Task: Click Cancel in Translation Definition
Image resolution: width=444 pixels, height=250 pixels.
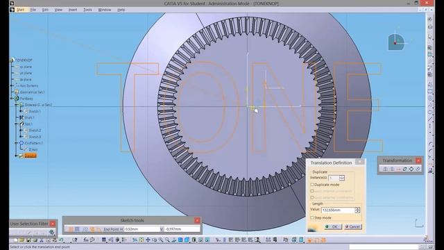Action: coord(352,226)
